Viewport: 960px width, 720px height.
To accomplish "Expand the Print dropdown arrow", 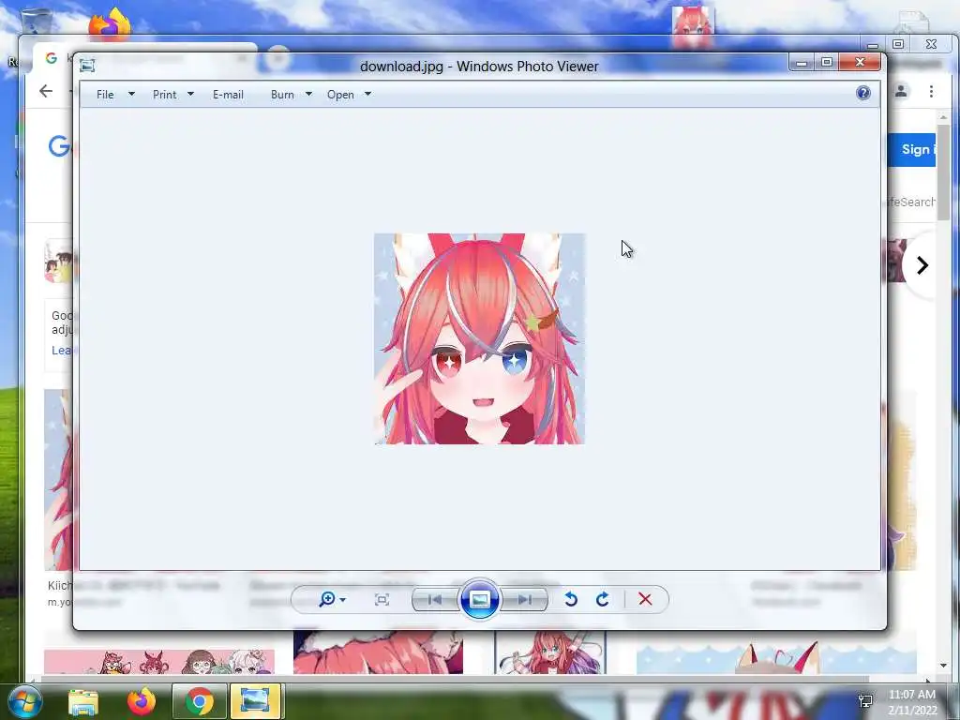I will [x=190, y=95].
